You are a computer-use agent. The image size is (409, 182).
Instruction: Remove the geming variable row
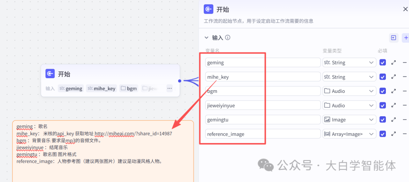[x=405, y=62]
